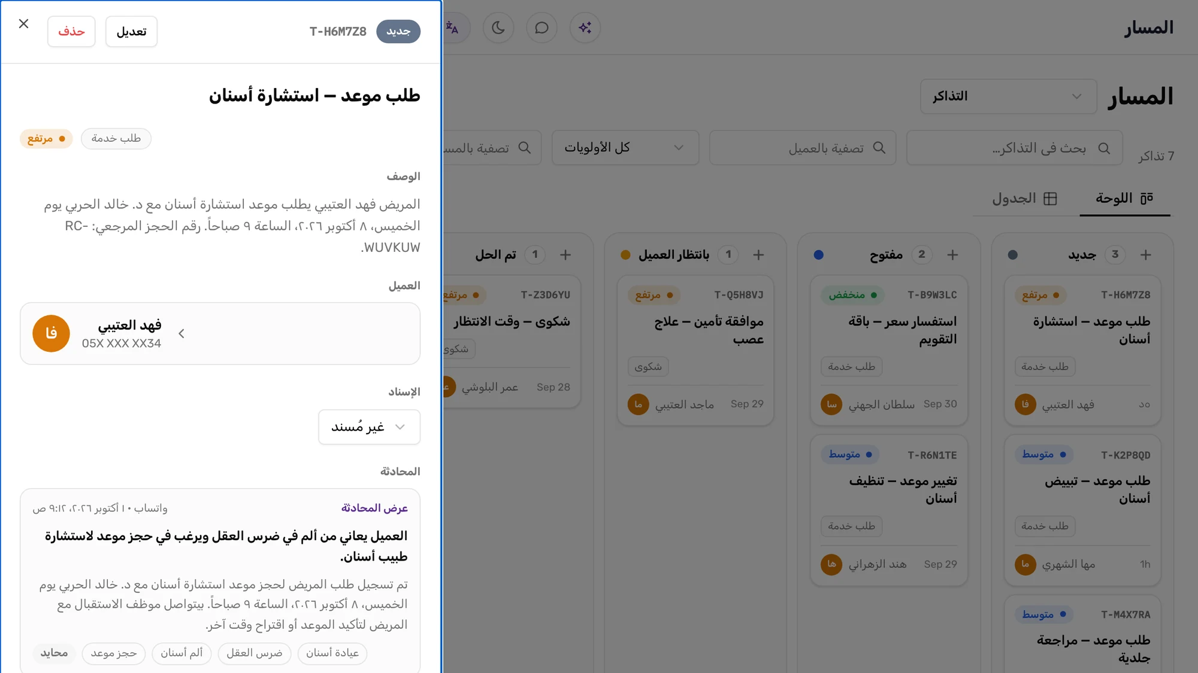Focus the بحث في التذاكر search field
The image size is (1198, 673).
click(x=1014, y=148)
